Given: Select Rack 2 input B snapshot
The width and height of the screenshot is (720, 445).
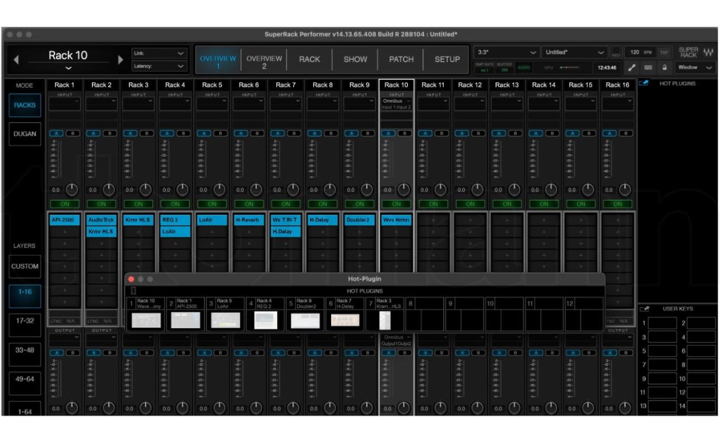Looking at the screenshot, I should (x=109, y=134).
